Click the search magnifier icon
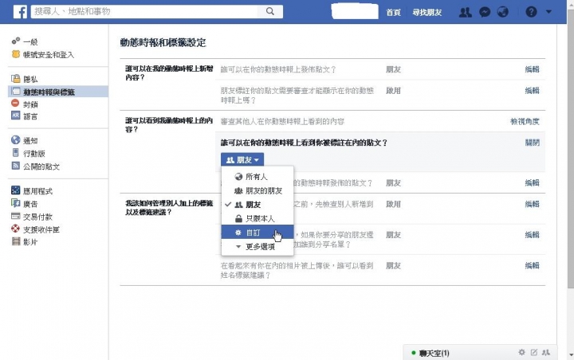 (270, 11)
